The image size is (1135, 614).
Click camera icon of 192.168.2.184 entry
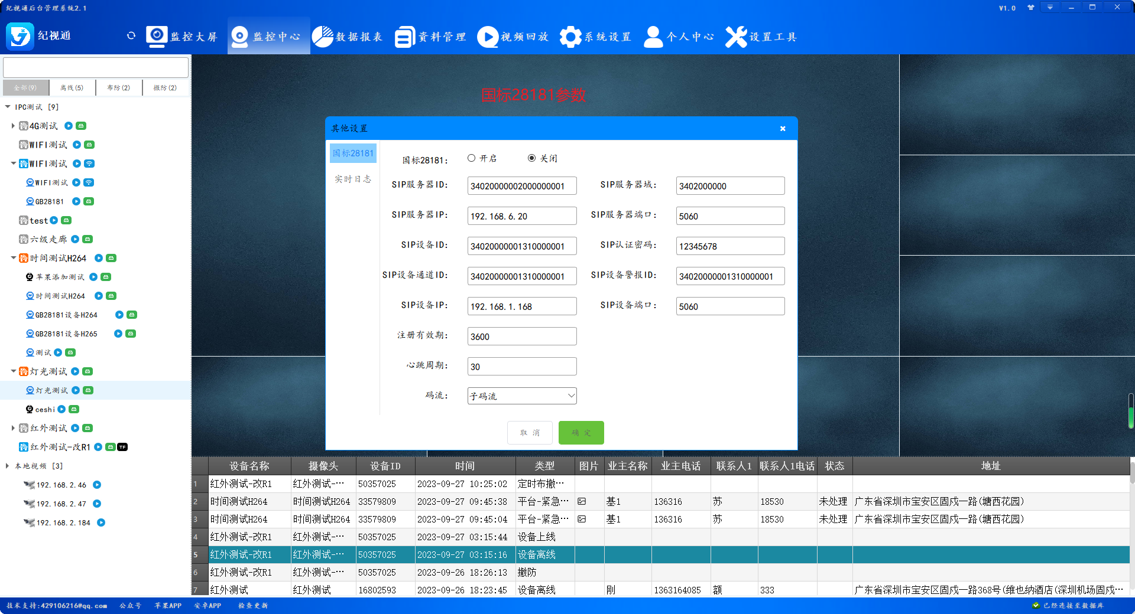point(29,522)
